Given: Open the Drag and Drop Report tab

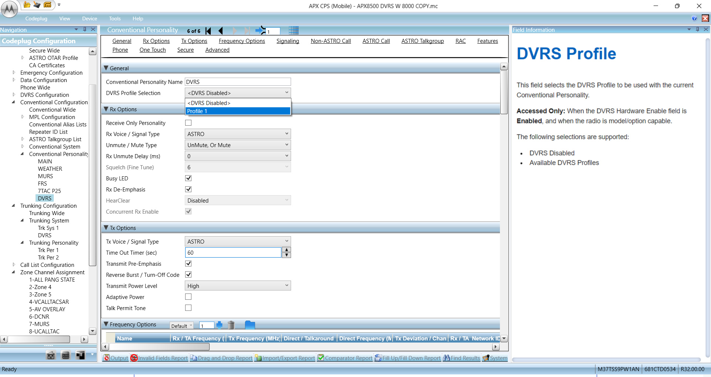Looking at the screenshot, I should point(221,358).
